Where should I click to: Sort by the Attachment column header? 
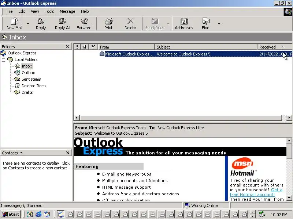[85, 47]
